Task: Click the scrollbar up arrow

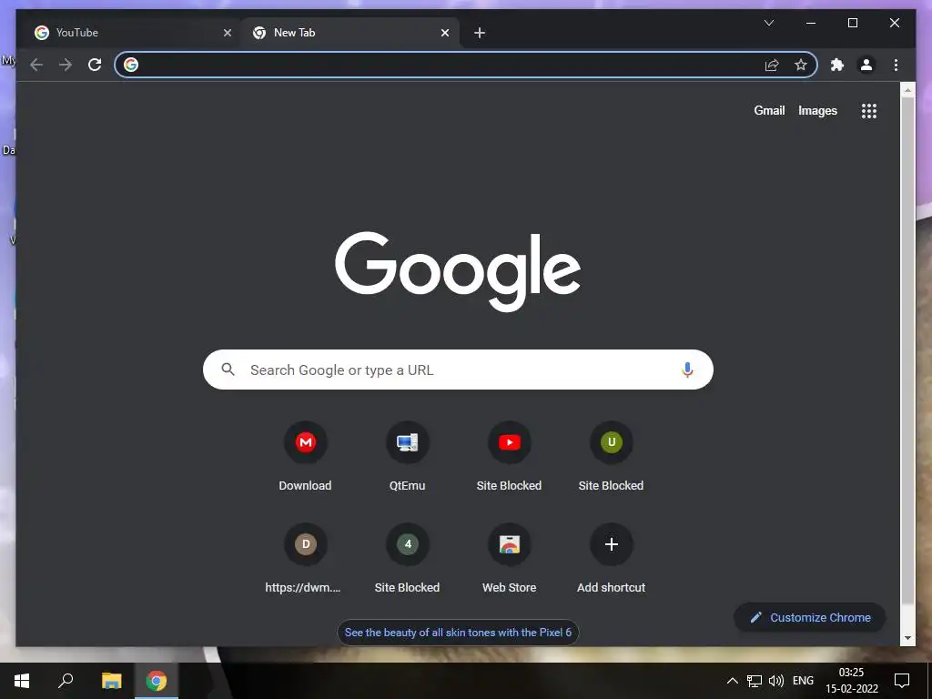Action: 907,90
